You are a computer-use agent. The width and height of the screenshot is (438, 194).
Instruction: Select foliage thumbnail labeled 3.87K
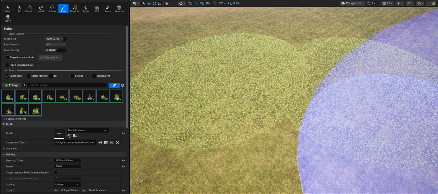point(76,96)
